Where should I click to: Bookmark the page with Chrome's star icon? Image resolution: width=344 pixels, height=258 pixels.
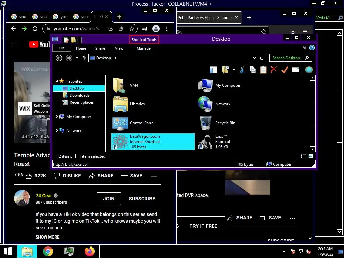(132, 29)
